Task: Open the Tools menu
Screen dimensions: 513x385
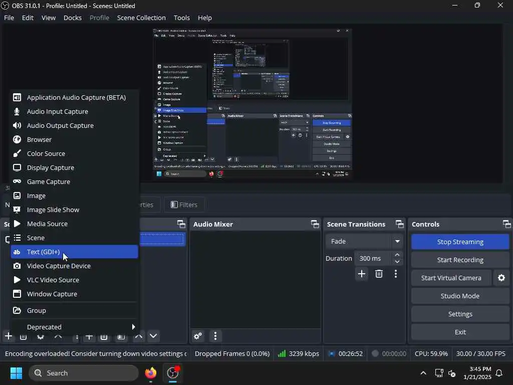Action: coord(181,18)
